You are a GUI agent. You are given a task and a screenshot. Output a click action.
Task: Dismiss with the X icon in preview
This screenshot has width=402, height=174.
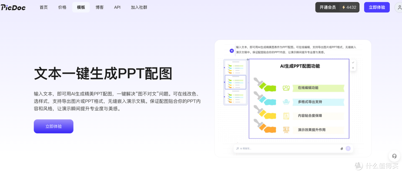[x=353, y=68]
